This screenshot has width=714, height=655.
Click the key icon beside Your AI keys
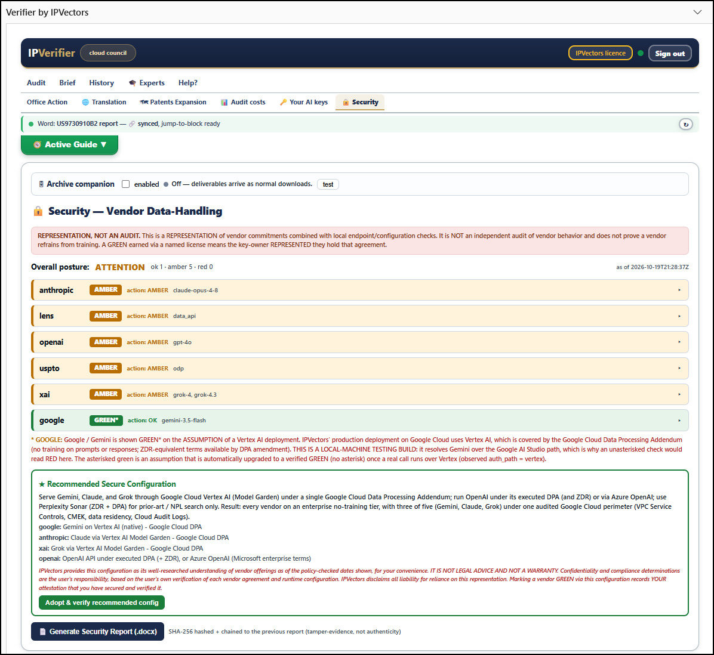click(x=283, y=103)
